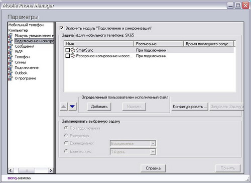The width and height of the screenshot is (251, 183).
Task: Select Ежедневно radio option
Action: [66, 135]
